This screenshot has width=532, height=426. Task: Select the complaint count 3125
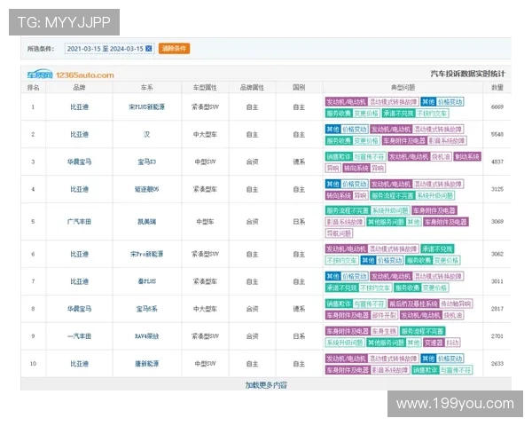[497, 189]
